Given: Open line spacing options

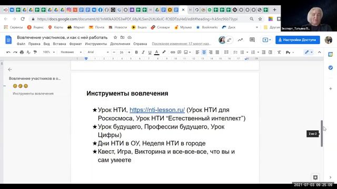Looking at the screenshot, I should point(226,52).
